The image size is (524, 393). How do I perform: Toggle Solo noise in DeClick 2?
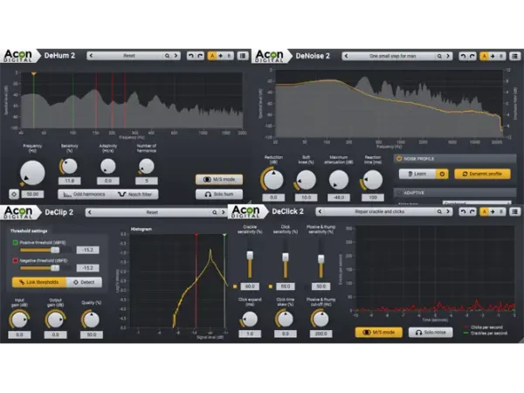pyautogui.click(x=431, y=332)
